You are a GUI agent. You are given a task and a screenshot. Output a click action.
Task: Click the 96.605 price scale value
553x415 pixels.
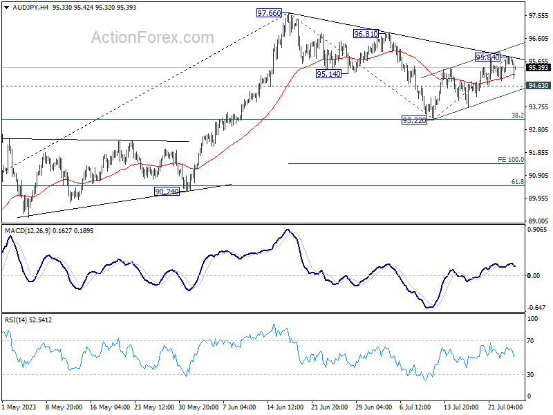pyautogui.click(x=538, y=39)
